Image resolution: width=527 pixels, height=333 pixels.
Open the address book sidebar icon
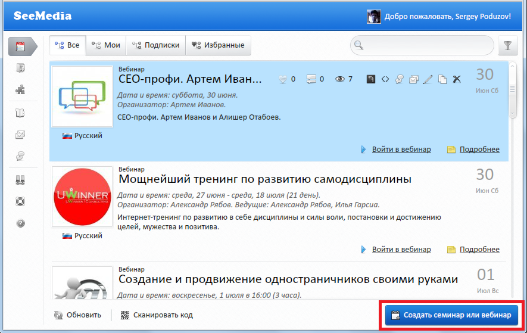pyautogui.click(x=20, y=113)
